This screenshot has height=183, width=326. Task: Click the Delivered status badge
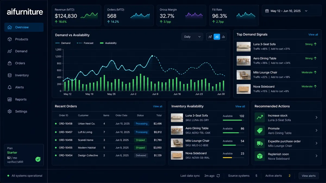pos(141,156)
